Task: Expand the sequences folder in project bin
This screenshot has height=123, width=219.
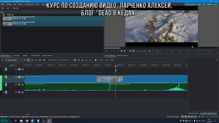Action: pos(2,15)
